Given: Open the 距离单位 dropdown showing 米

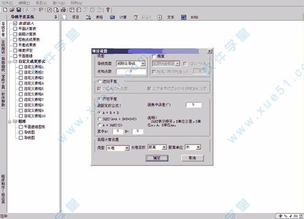Looking at the screenshot, I should point(198,147).
